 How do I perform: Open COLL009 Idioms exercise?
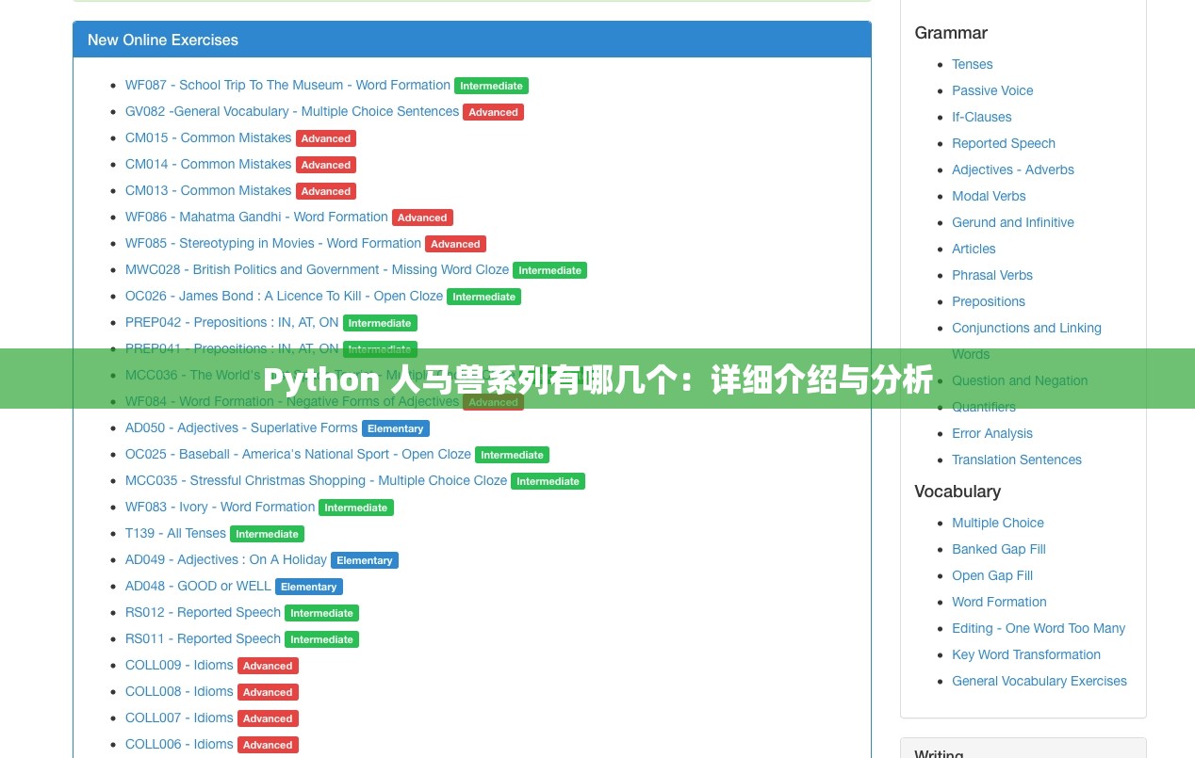click(x=179, y=665)
